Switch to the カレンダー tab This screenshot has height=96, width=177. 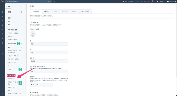click(65, 11)
